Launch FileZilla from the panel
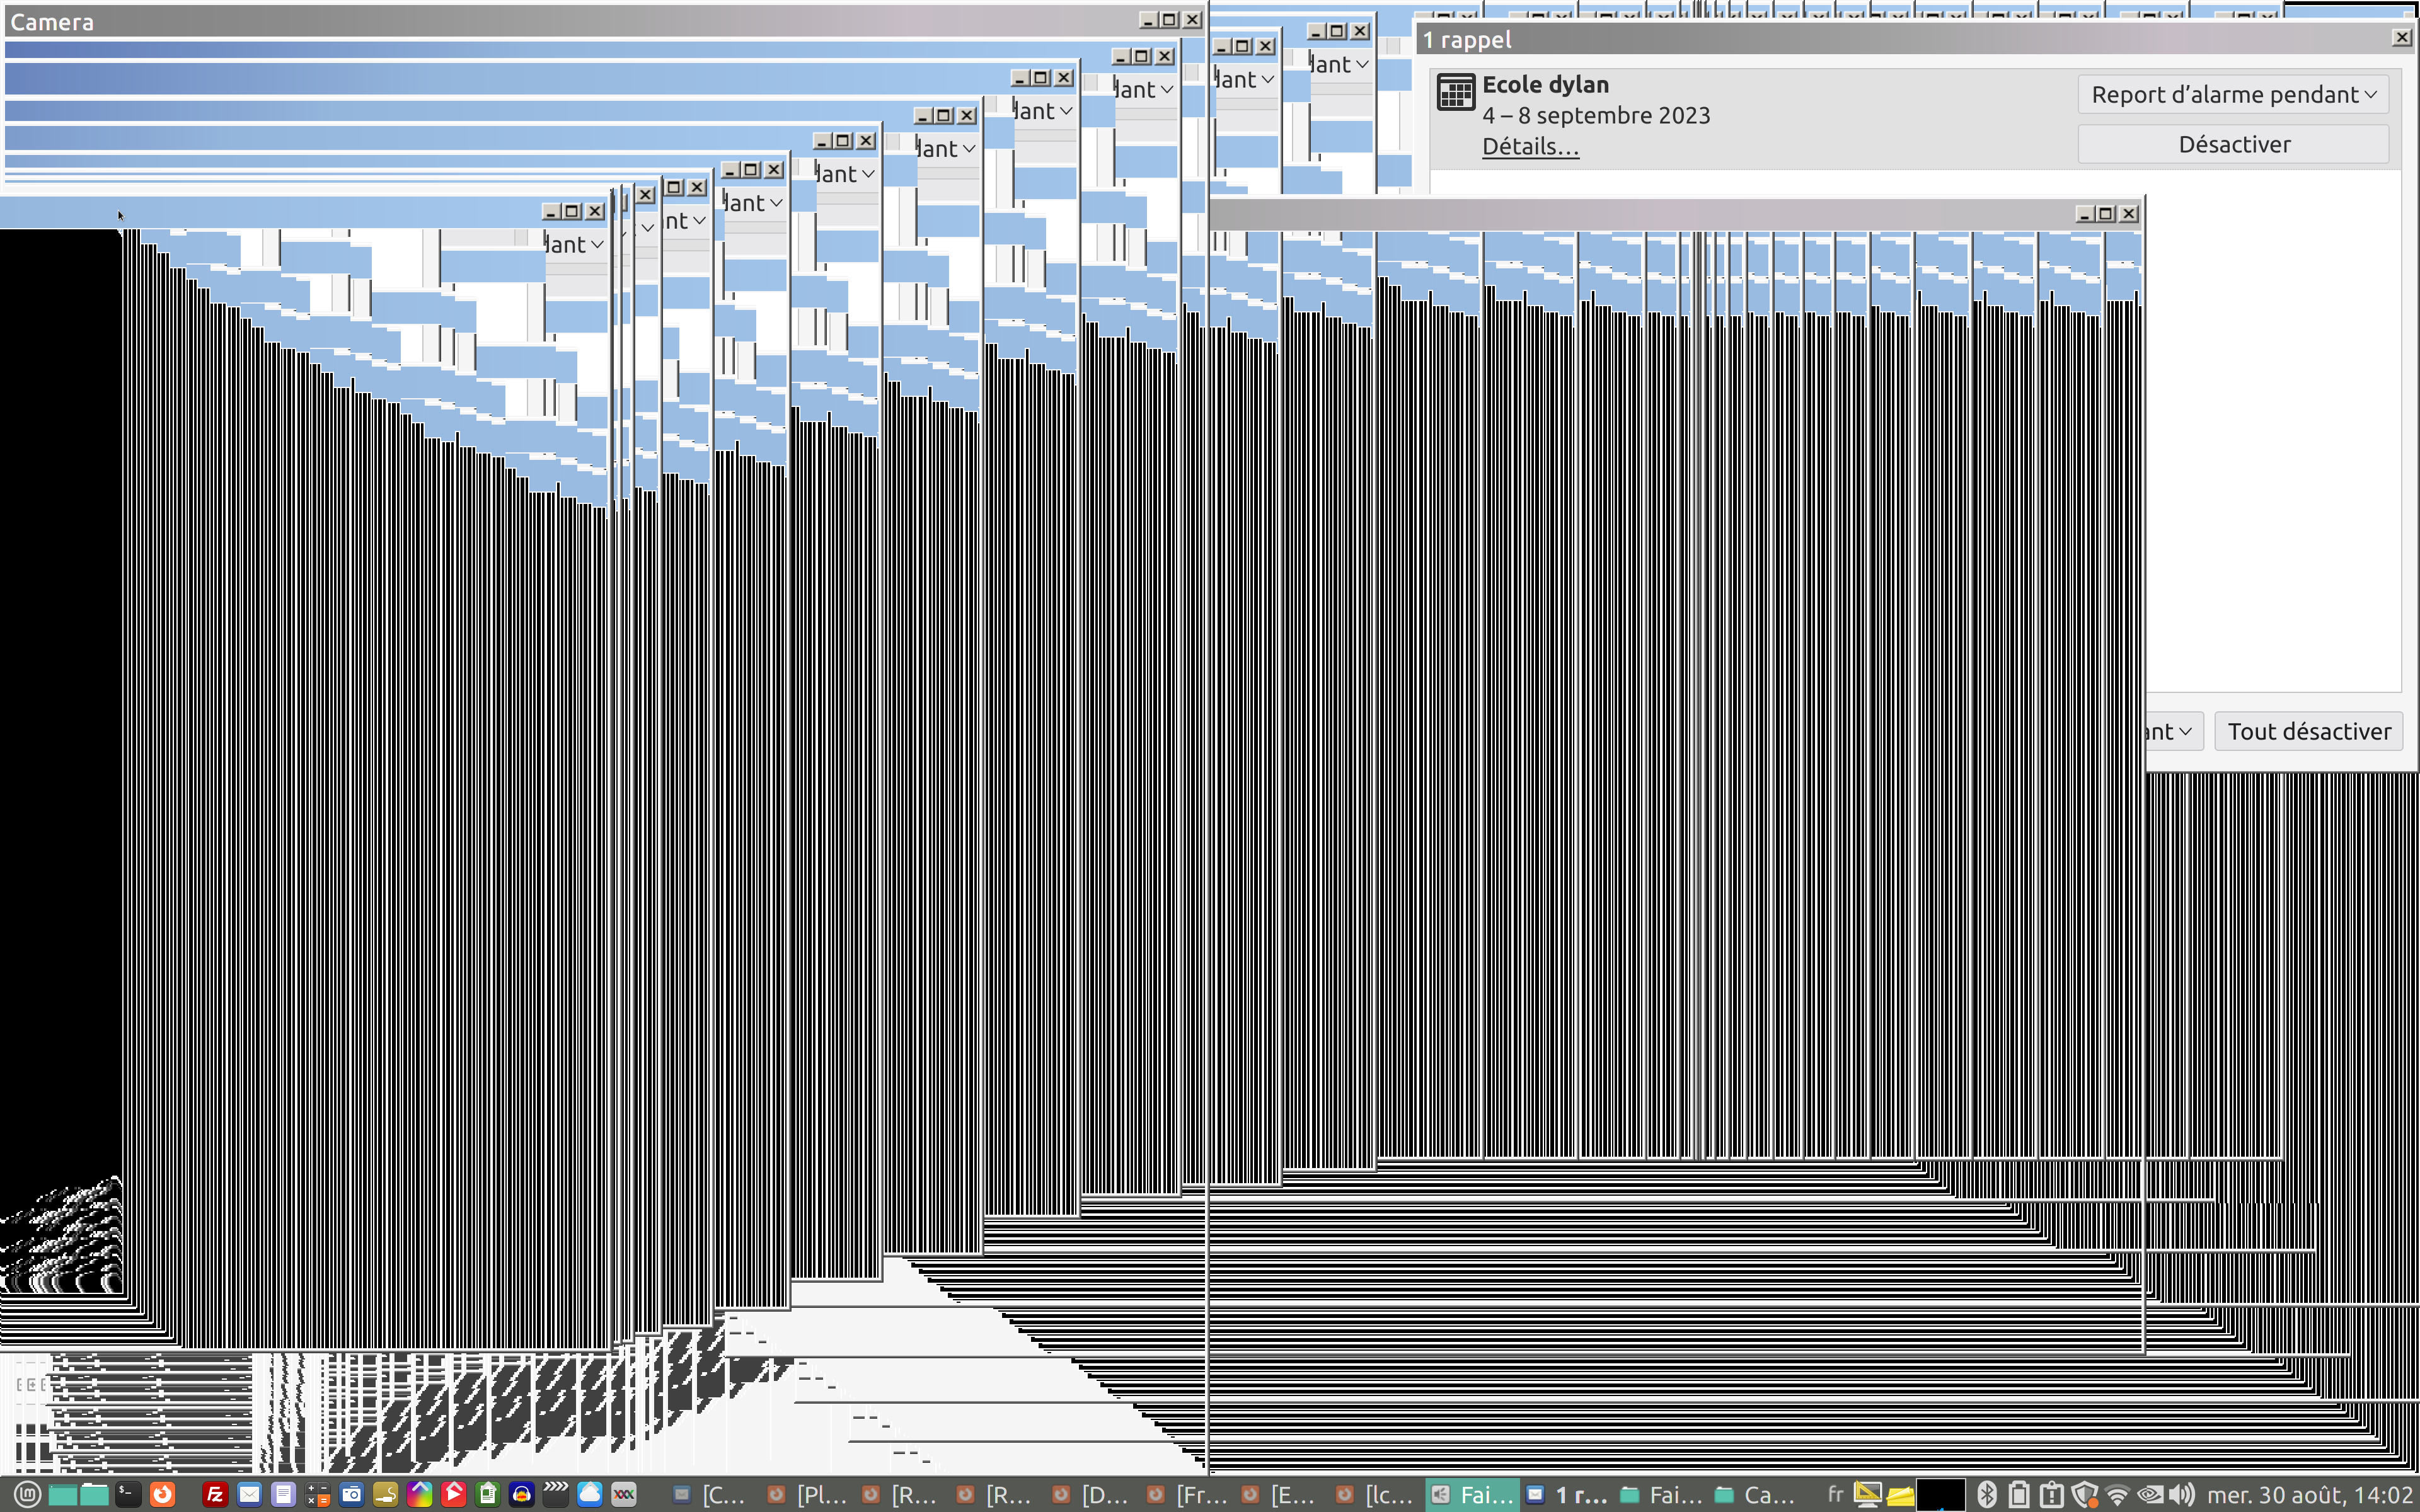This screenshot has width=2420, height=1512. coord(215,1494)
